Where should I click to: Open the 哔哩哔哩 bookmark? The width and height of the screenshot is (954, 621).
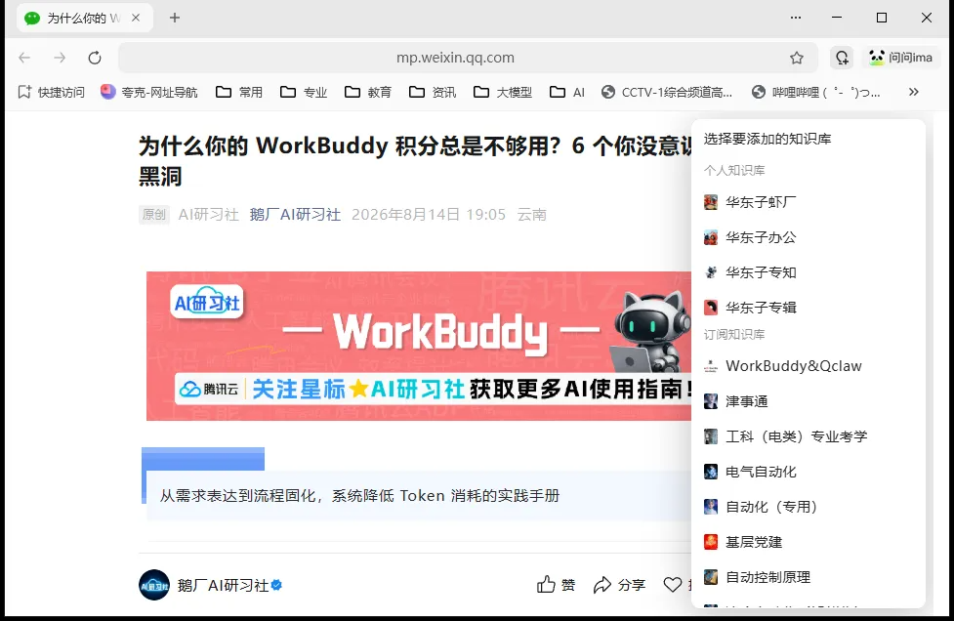pos(816,92)
